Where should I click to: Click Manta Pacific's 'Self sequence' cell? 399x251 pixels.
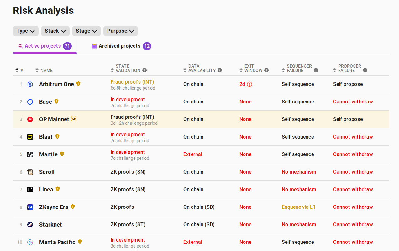(298, 242)
